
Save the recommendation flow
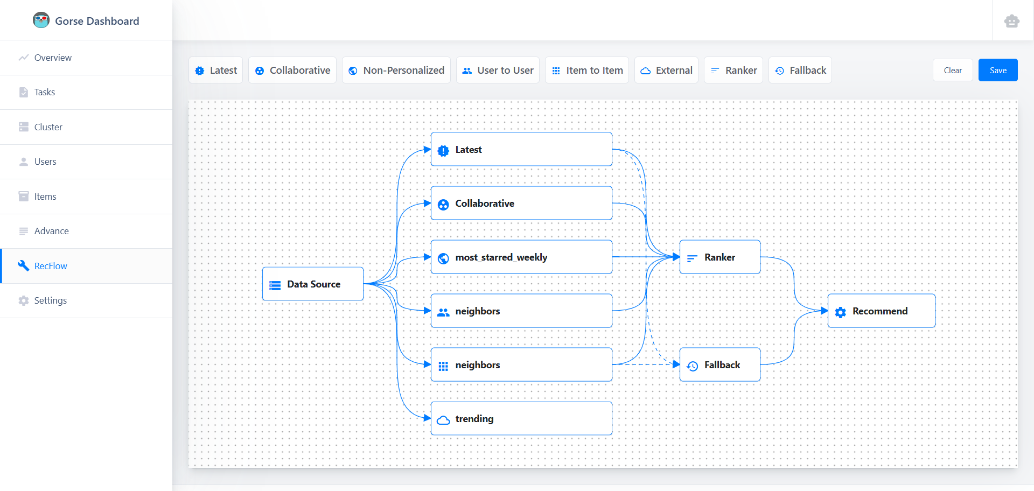pyautogui.click(x=997, y=71)
